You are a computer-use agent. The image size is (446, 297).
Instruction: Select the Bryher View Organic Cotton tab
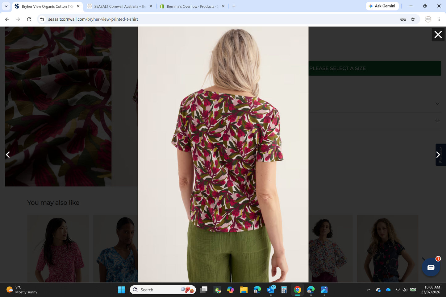[47, 6]
